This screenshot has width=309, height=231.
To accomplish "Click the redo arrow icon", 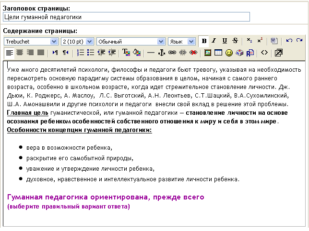I will coord(299,41).
